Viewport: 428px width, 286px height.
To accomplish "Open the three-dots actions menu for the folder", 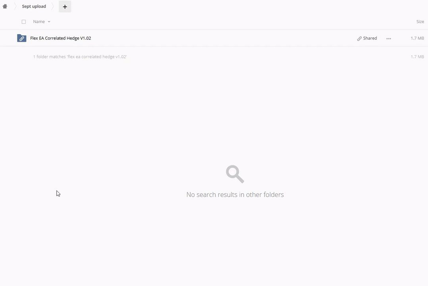I will [x=389, y=39].
